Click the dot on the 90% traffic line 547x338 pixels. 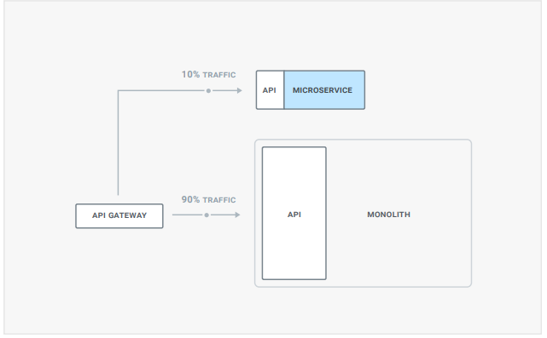[207, 215]
